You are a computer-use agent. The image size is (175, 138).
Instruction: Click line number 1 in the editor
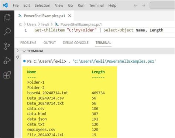pyautogui.click(x=25, y=30)
